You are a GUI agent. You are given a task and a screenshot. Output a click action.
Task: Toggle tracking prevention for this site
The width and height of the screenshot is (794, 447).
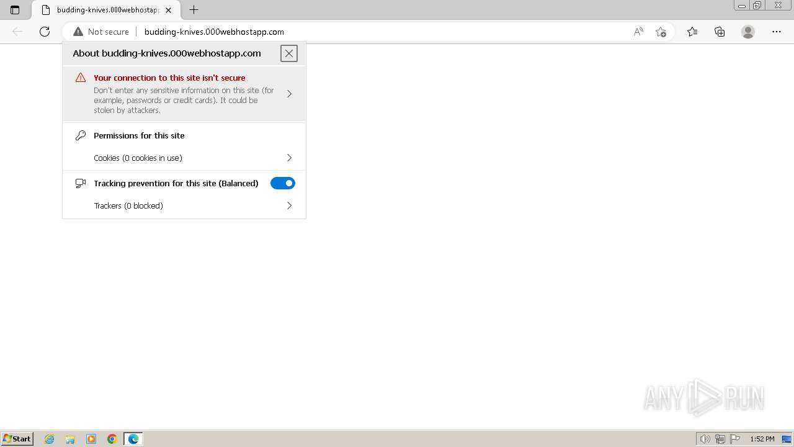(283, 183)
